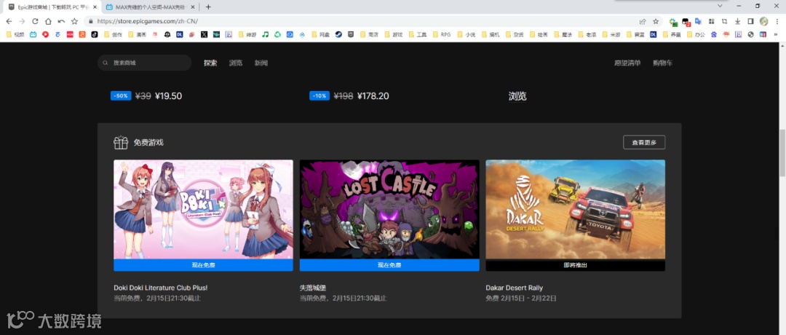
Task: Click the -50% discount badge
Action: [121, 96]
